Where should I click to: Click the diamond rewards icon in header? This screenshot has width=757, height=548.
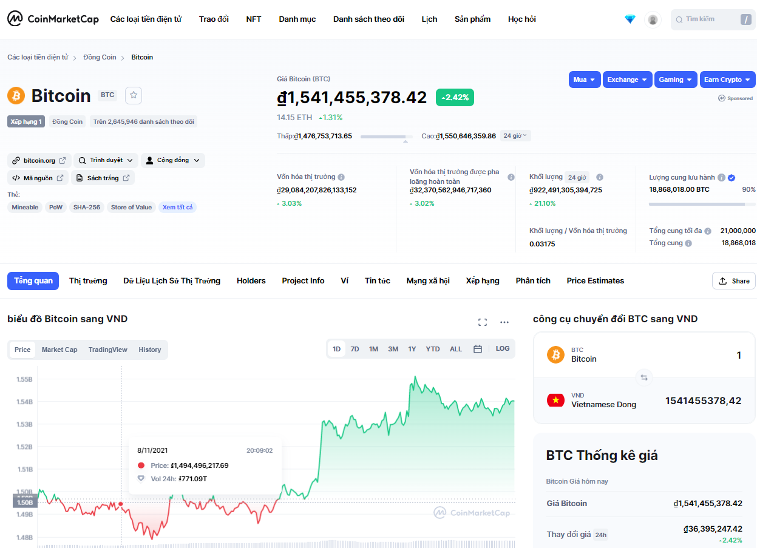(630, 19)
